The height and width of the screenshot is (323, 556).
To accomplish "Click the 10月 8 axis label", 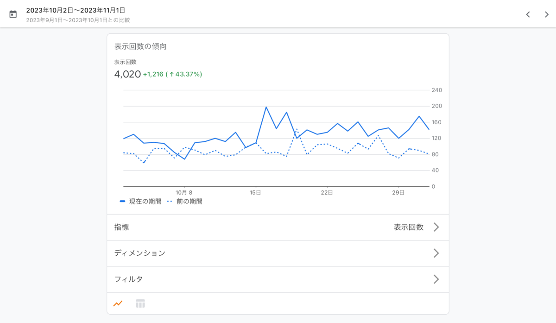I will coord(184,192).
